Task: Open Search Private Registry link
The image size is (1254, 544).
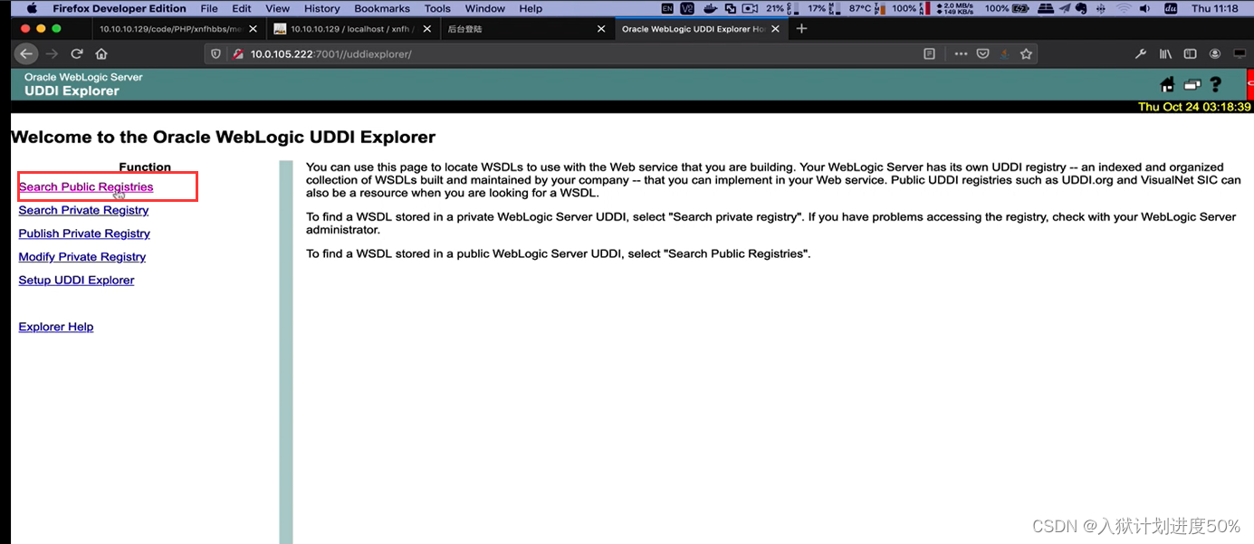Action: pyautogui.click(x=83, y=210)
